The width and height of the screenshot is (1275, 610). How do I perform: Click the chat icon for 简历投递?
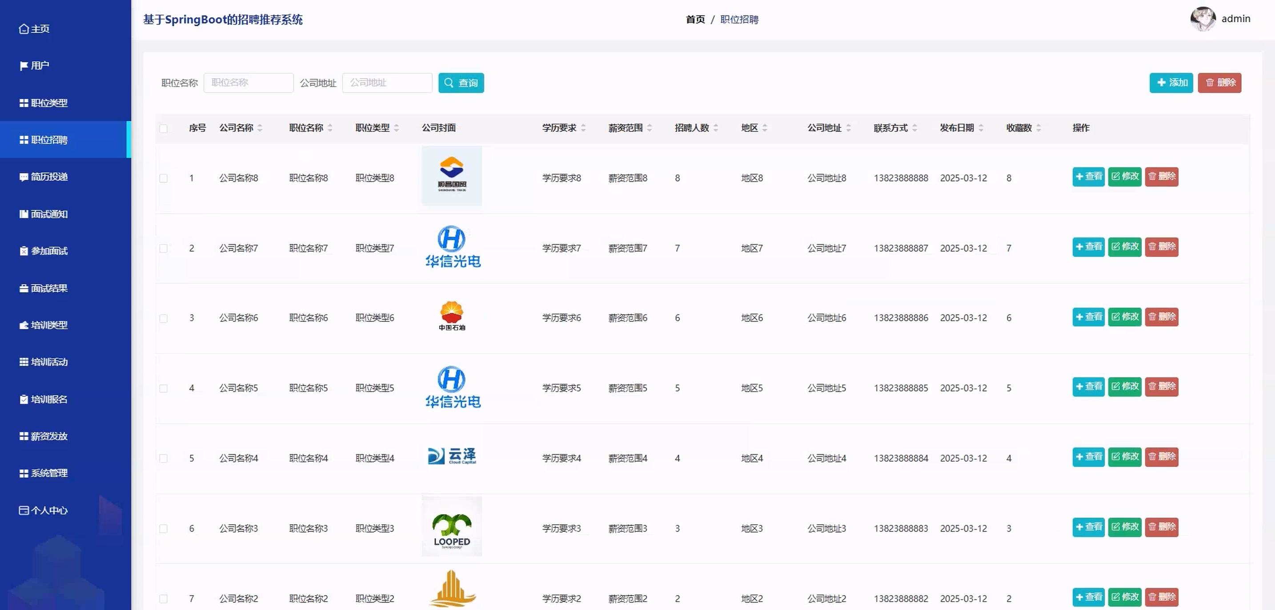tap(23, 177)
